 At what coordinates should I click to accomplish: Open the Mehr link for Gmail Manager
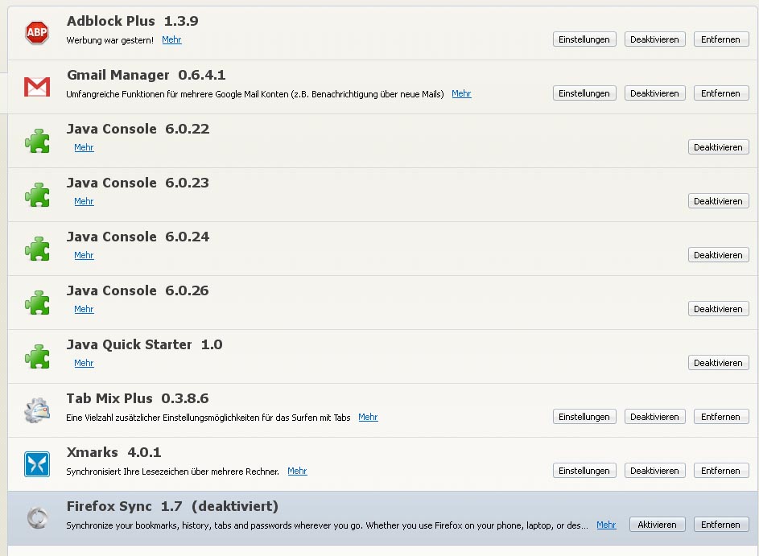click(461, 93)
